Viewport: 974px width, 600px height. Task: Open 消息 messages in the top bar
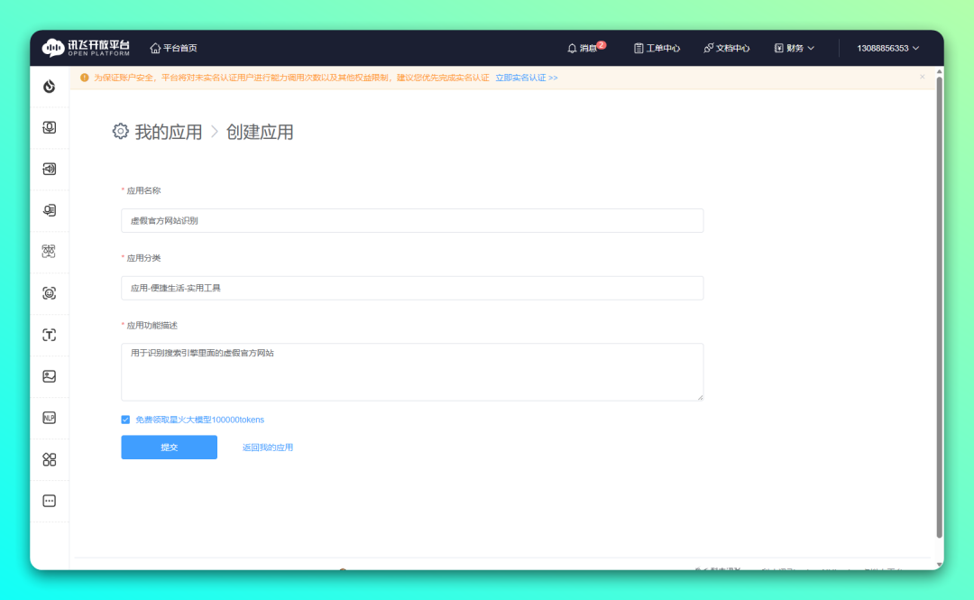[582, 49]
